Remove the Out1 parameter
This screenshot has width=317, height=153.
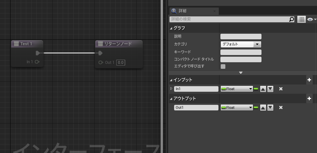point(281,108)
